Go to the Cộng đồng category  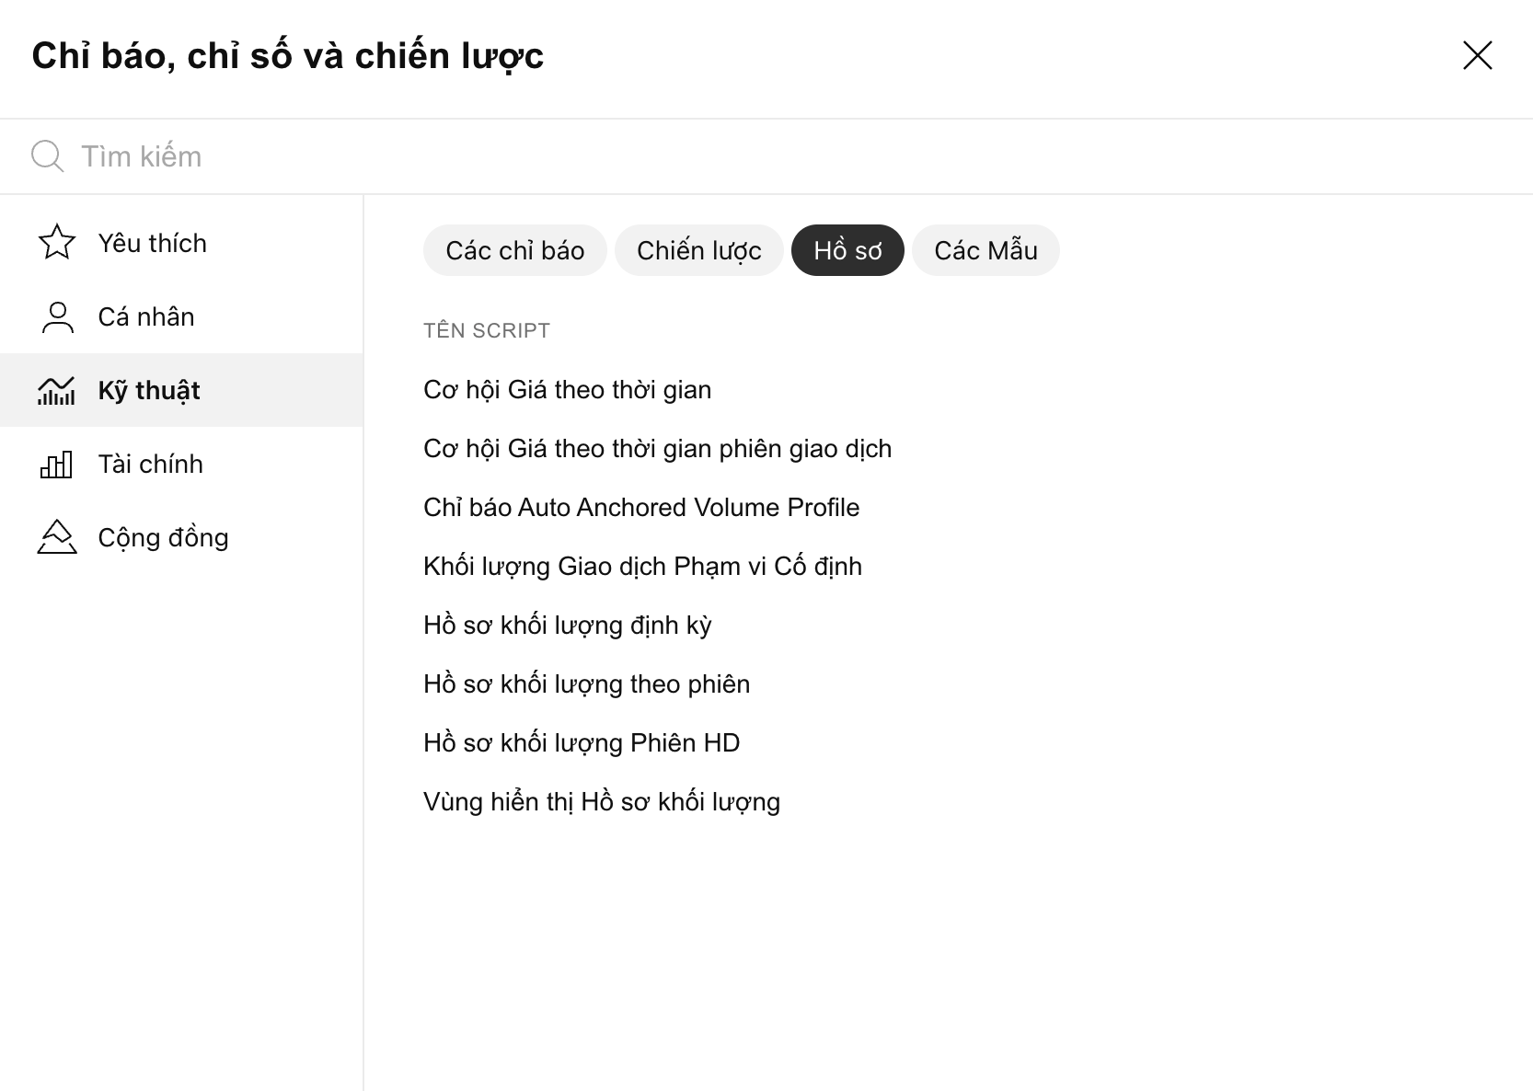click(181, 537)
